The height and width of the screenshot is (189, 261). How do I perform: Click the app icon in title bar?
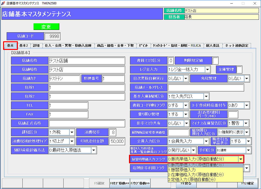tap(3, 3)
